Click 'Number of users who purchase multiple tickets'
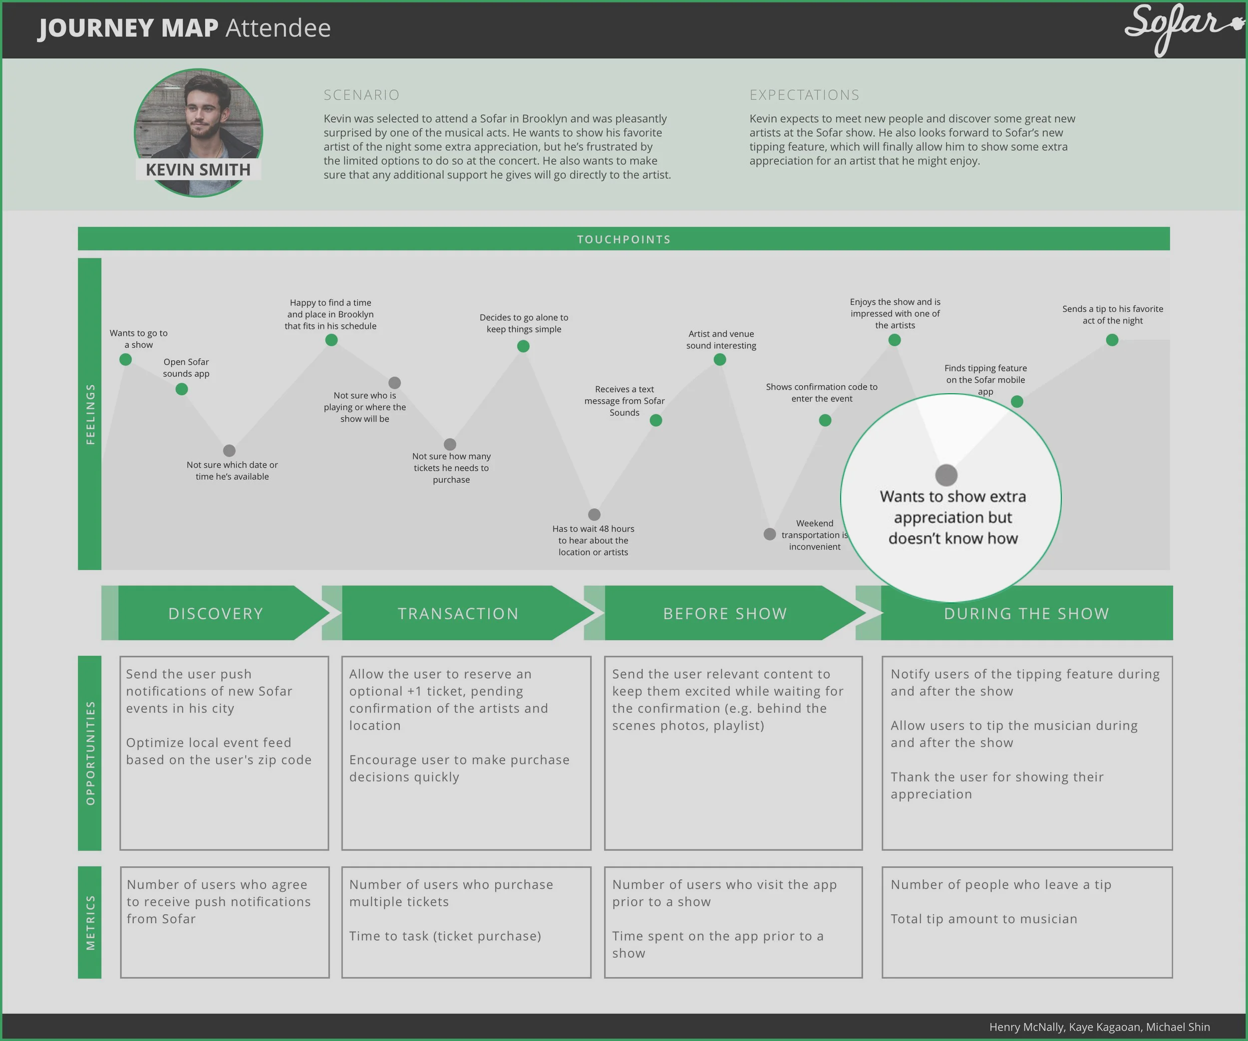Image resolution: width=1248 pixels, height=1041 pixels. 451,893
